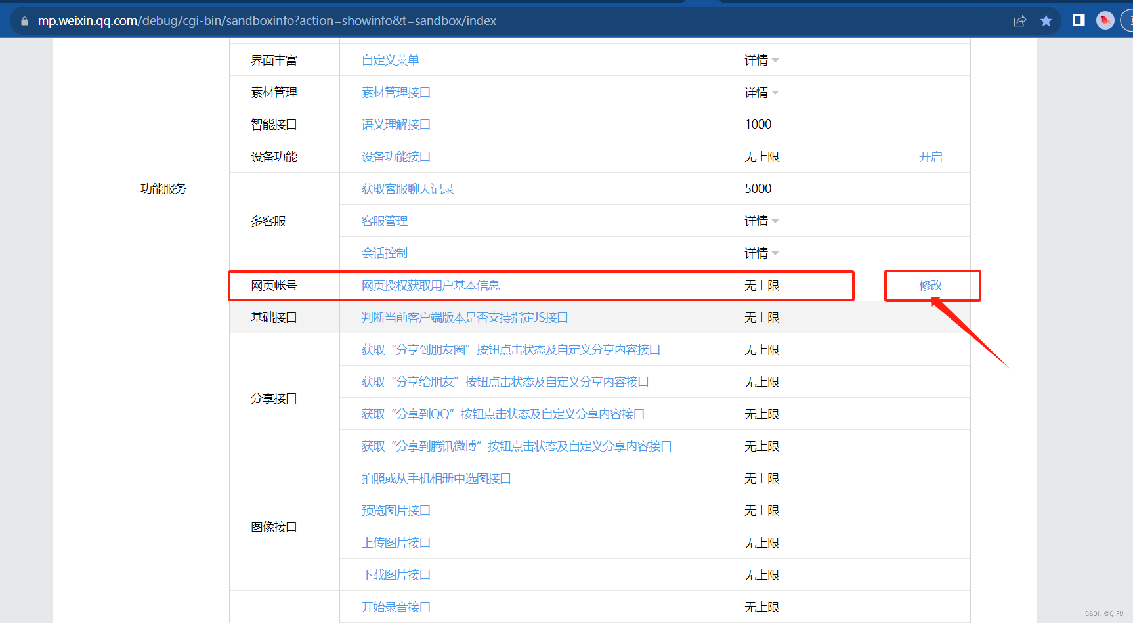Open 判断当前客户端版本是否支持指定JS接口 link
1133x623 pixels.
coord(465,318)
